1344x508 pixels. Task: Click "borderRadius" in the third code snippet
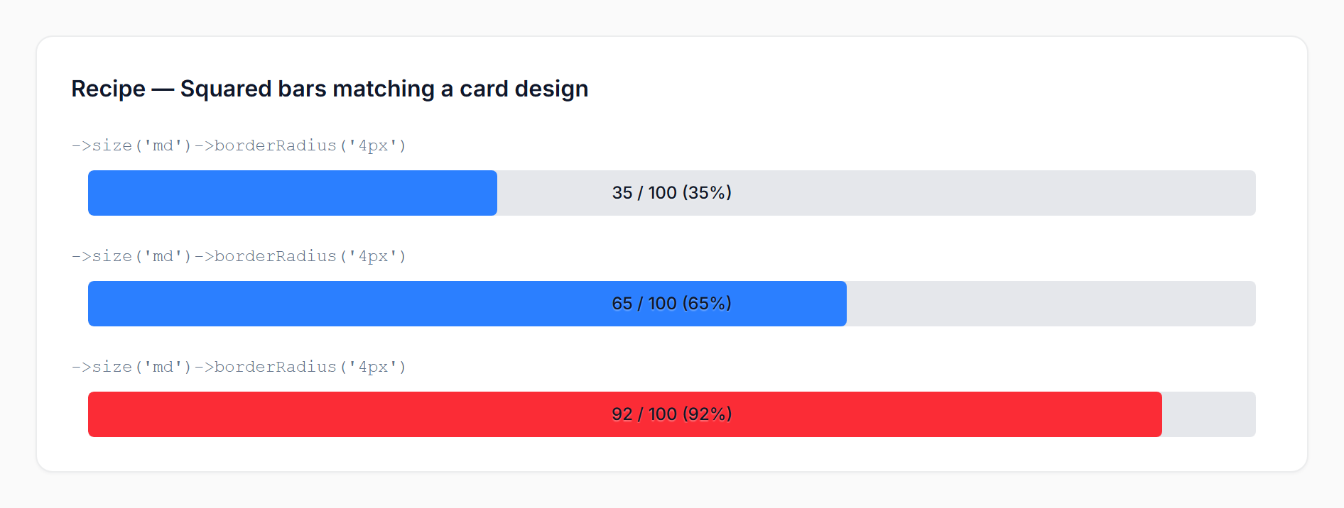275,367
